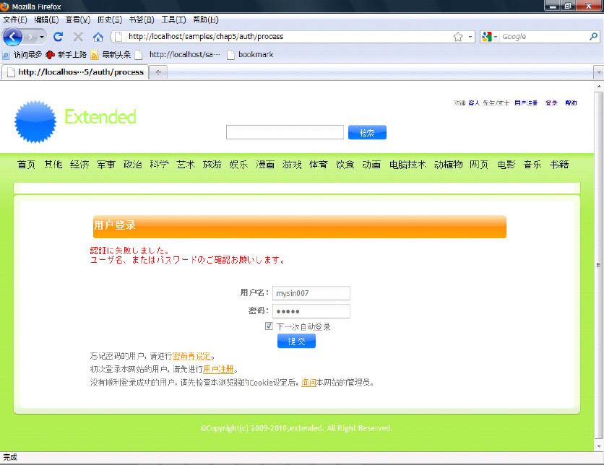Go to the 书籍 category
The image size is (604, 465).
tap(559, 165)
